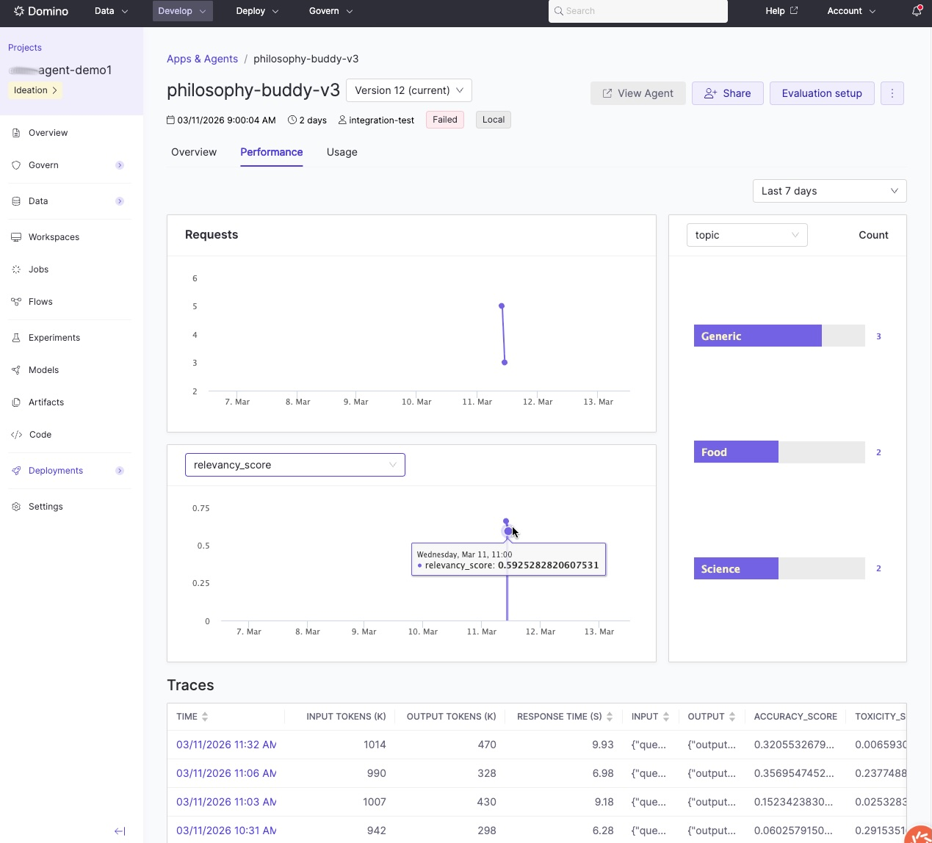Click into the Search field
This screenshot has width=932, height=843.
(637, 11)
